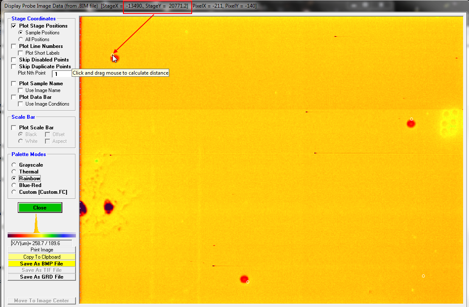Save the image as BMP file
Screen dimensions: 469x307
tap(42, 263)
